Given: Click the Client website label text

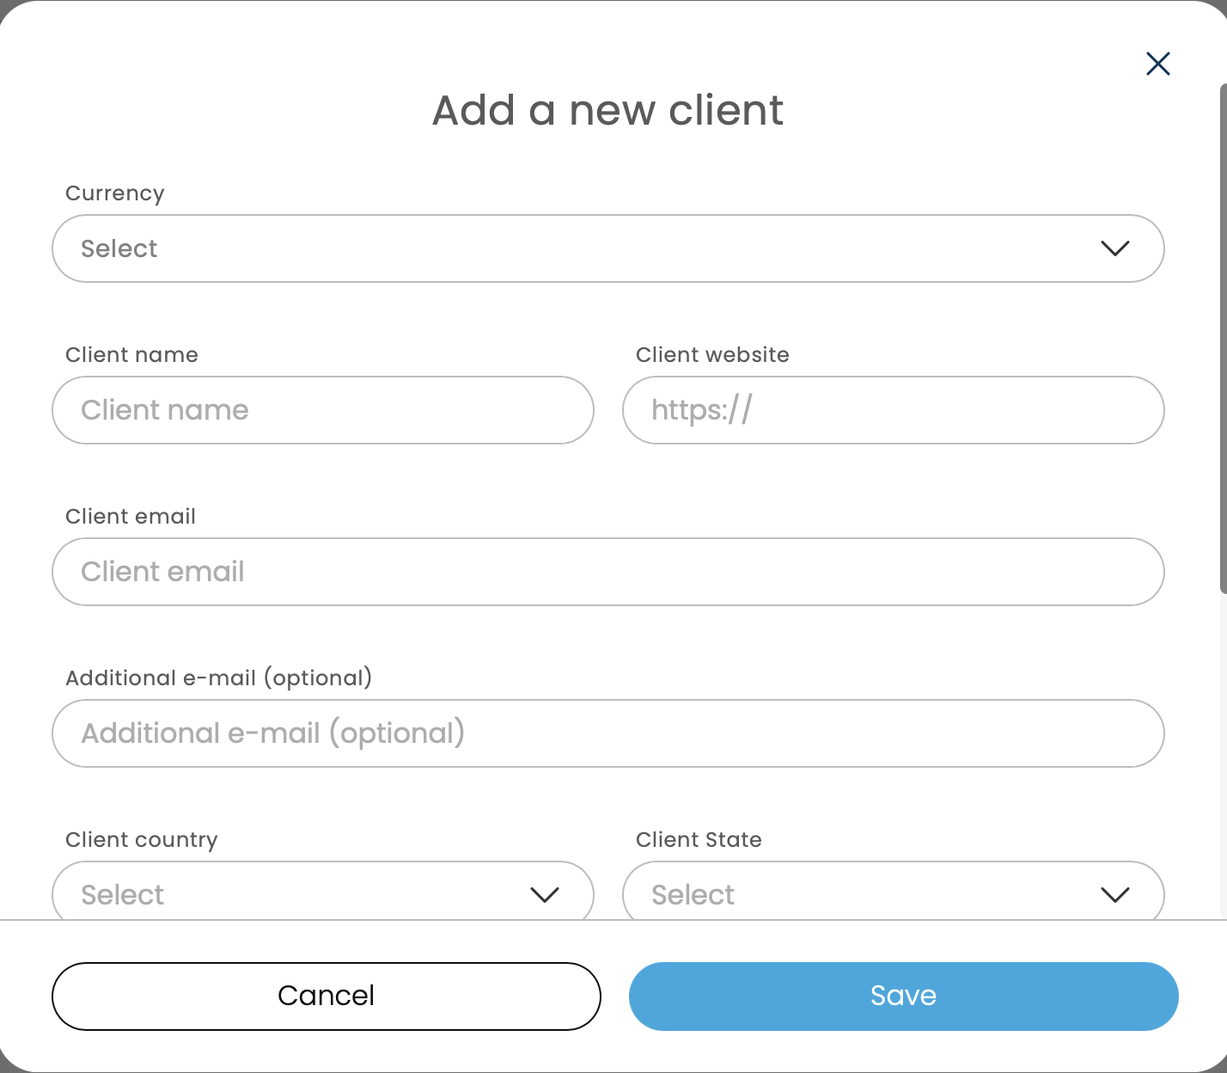Looking at the screenshot, I should [712, 355].
